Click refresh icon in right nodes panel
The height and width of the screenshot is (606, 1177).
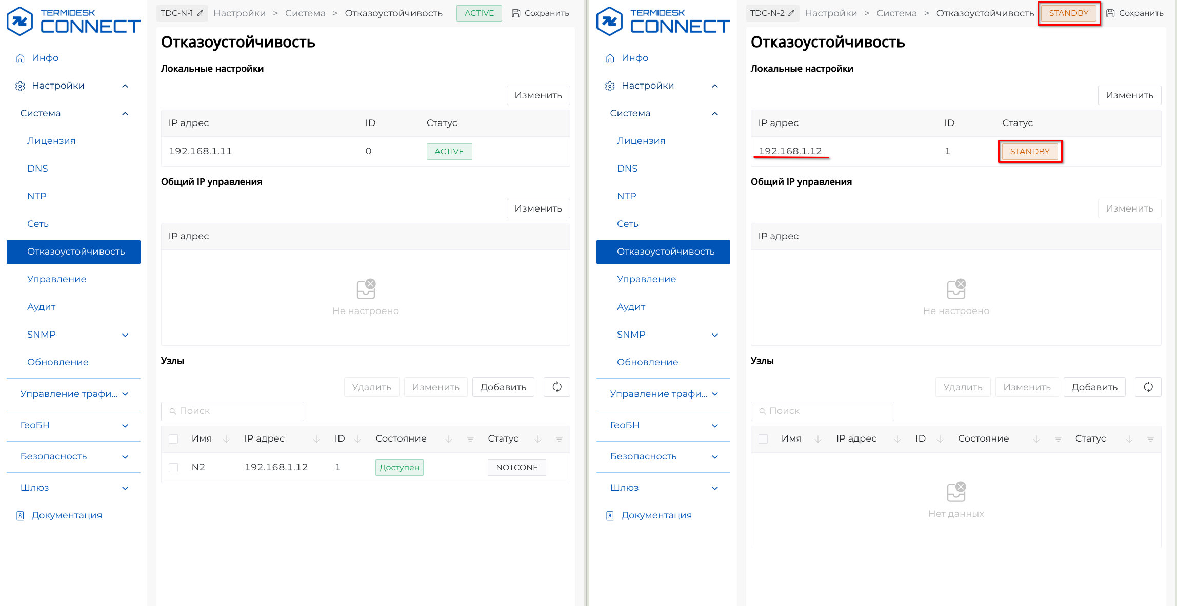click(1148, 387)
